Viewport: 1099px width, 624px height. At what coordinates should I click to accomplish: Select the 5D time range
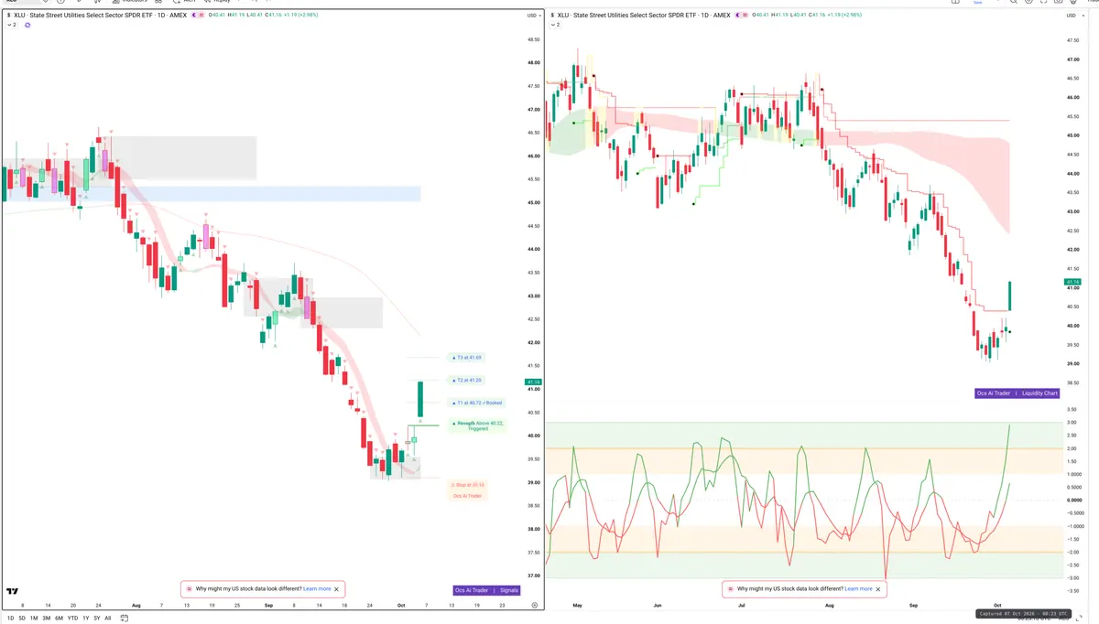[22, 619]
